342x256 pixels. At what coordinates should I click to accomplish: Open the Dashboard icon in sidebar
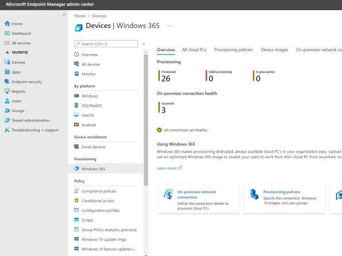7,33
